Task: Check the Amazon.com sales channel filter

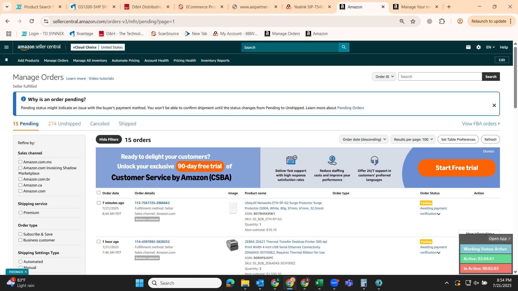Action: [x=20, y=191]
